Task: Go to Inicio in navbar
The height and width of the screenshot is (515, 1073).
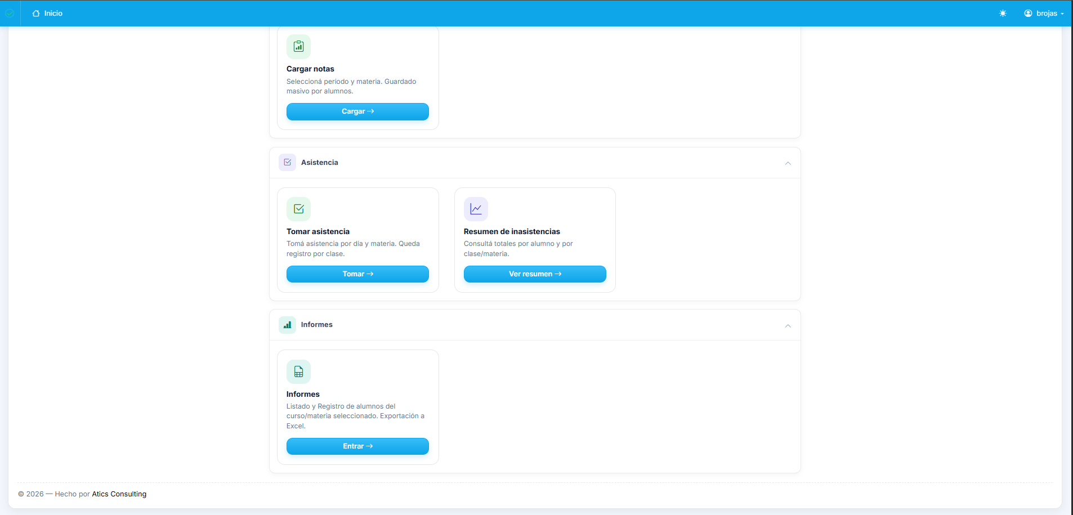Action: pos(48,14)
